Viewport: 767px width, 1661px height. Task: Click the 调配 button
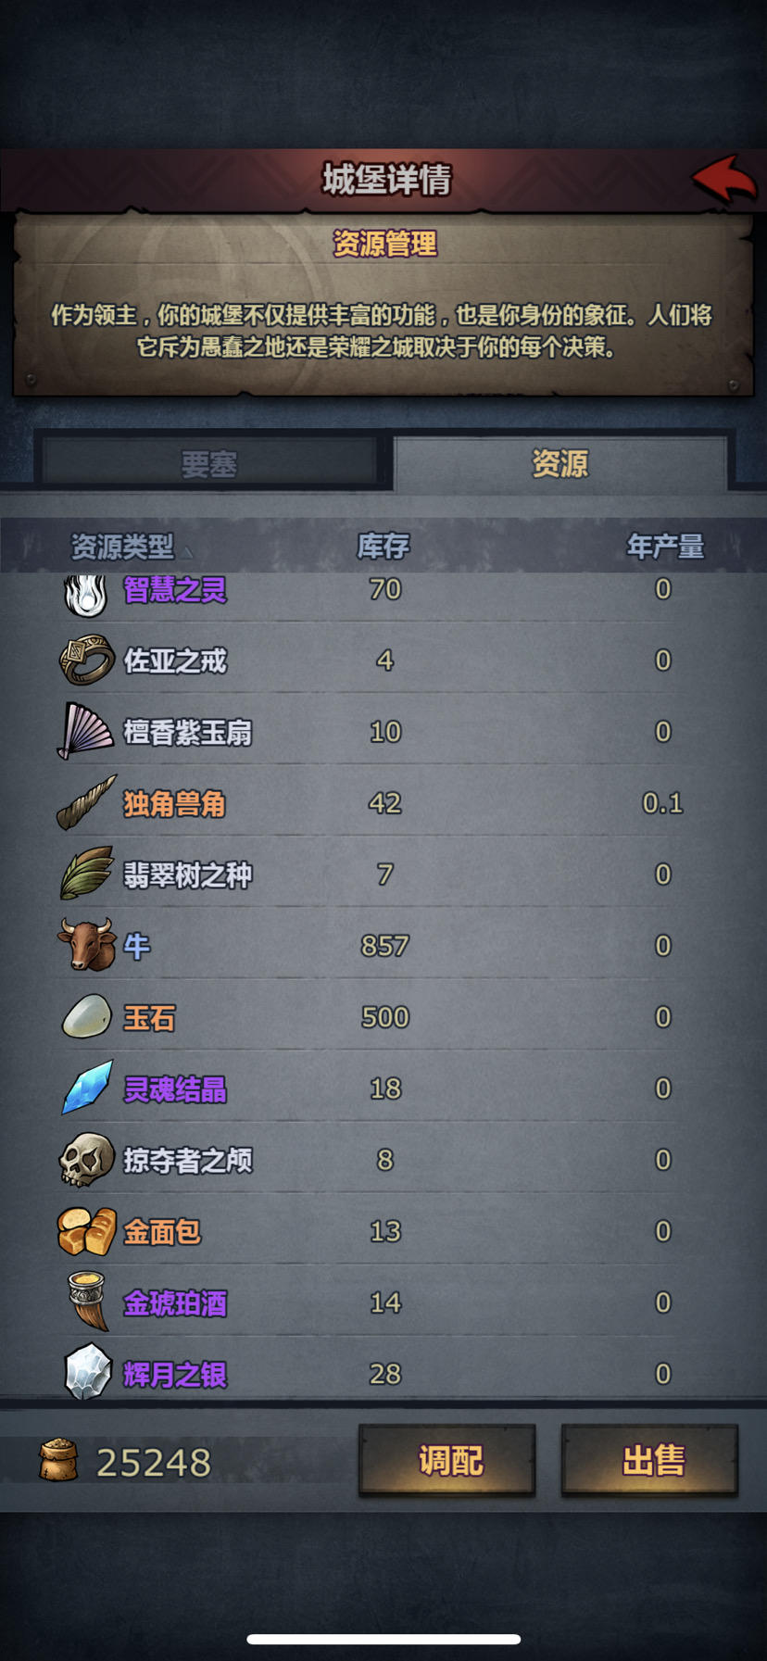(447, 1461)
